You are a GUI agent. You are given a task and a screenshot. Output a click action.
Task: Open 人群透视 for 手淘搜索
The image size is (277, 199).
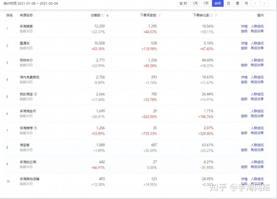(x=257, y=26)
